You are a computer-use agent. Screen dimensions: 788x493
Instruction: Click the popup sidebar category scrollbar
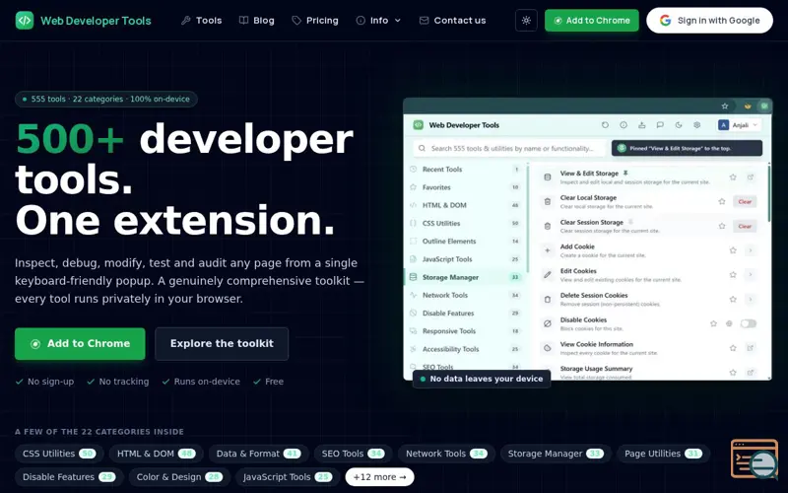(528, 218)
